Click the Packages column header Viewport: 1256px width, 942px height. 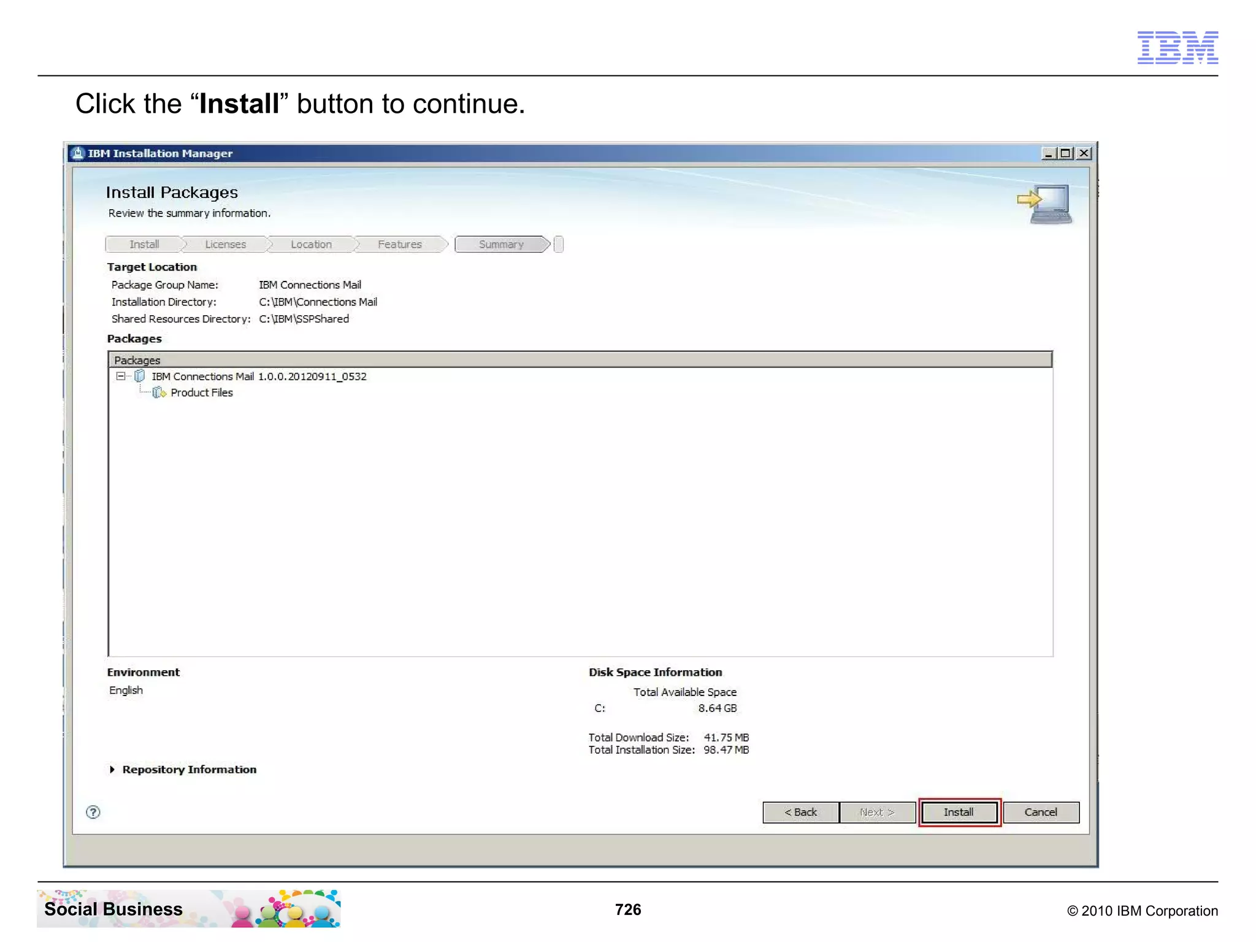click(x=580, y=360)
